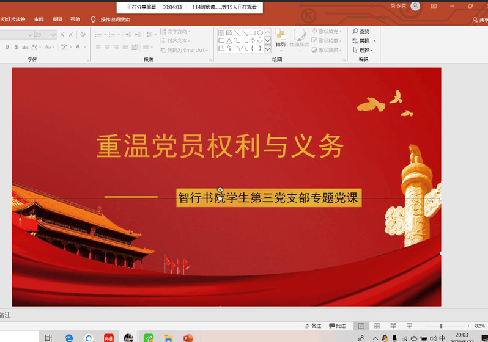Open the Arrange (排列) tool
This screenshot has height=342, width=488.
click(281, 38)
